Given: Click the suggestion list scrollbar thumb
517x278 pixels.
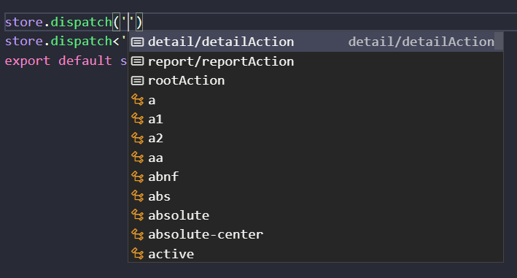Looking at the screenshot, I should (499, 41).
